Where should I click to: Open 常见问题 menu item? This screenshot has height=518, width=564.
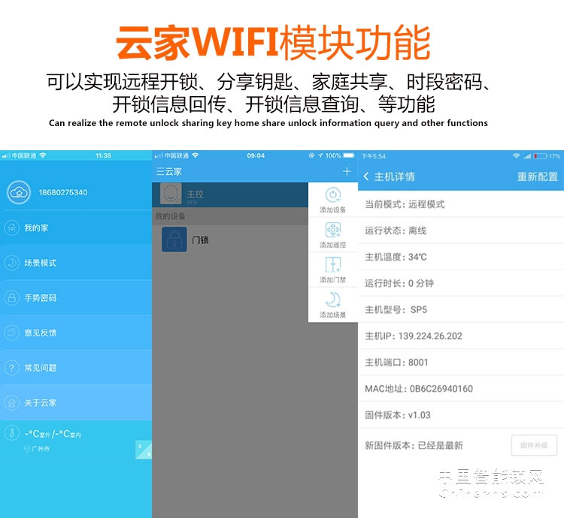click(x=76, y=368)
